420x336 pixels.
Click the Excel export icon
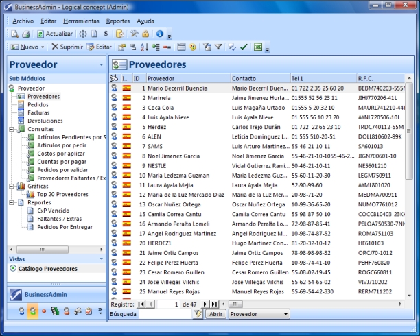(x=257, y=47)
